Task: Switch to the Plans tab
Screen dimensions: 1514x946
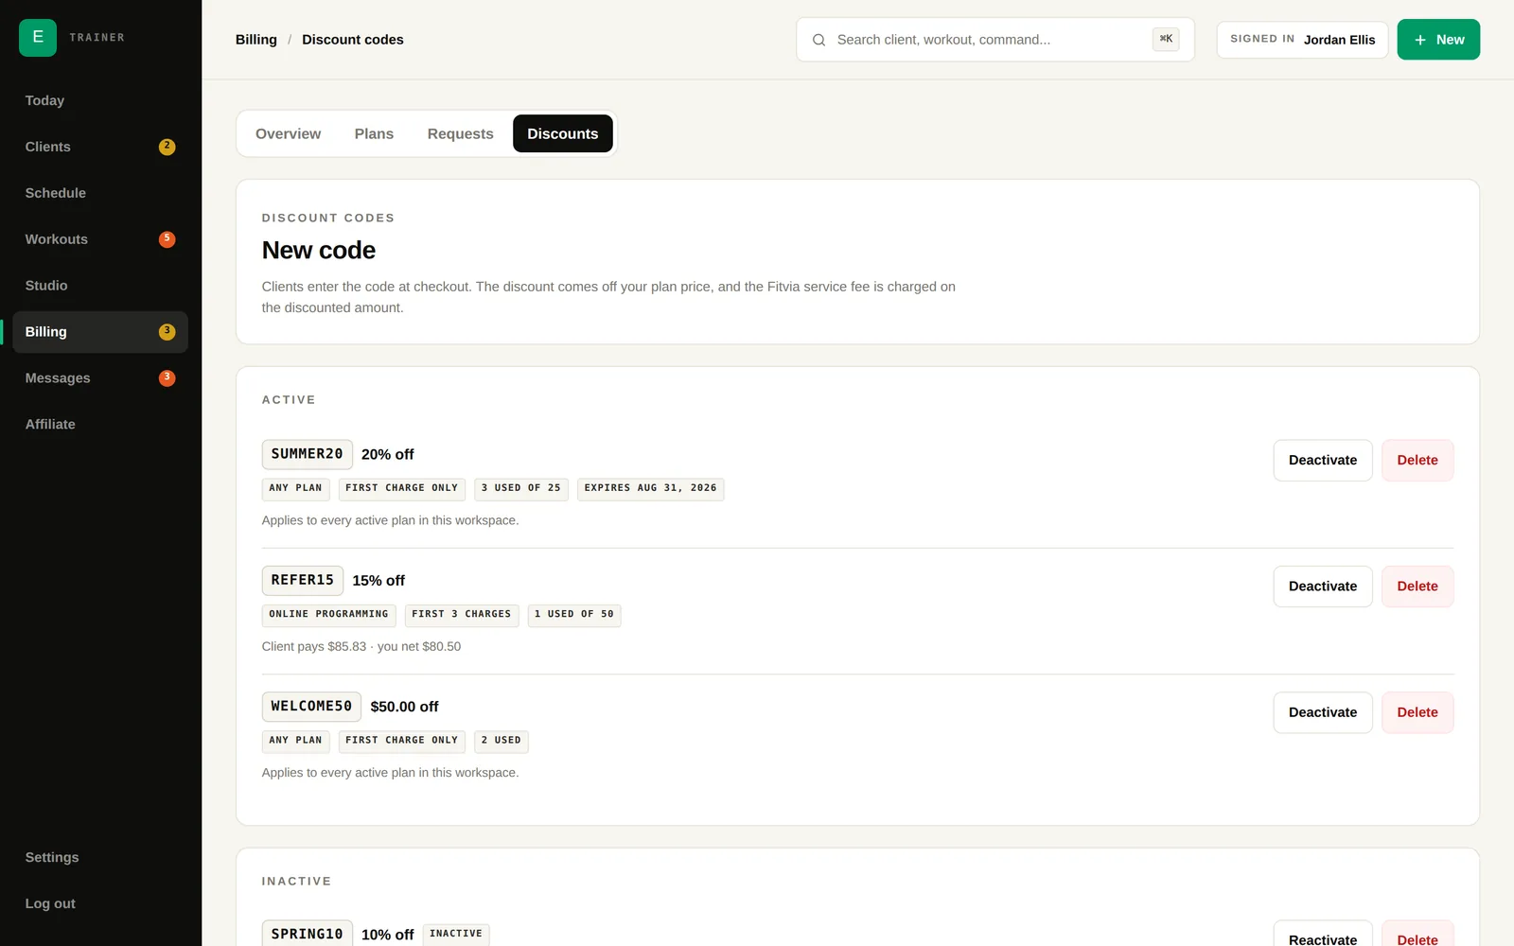Action: pyautogui.click(x=374, y=133)
